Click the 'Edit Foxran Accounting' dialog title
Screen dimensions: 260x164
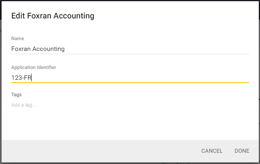53,16
